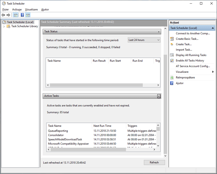
Task: Click the 14.11.2018 00:00:00 next run time
Action: (105, 135)
